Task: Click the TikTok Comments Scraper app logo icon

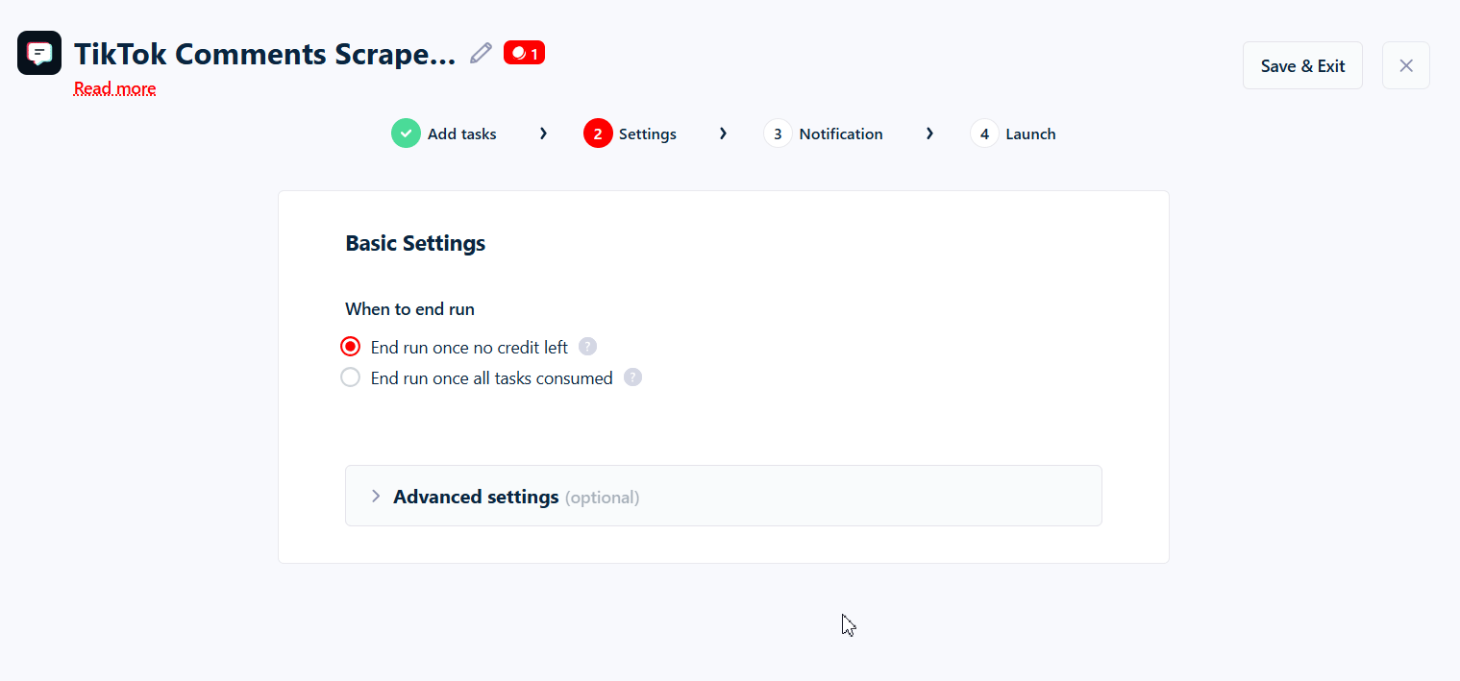Action: (x=38, y=53)
